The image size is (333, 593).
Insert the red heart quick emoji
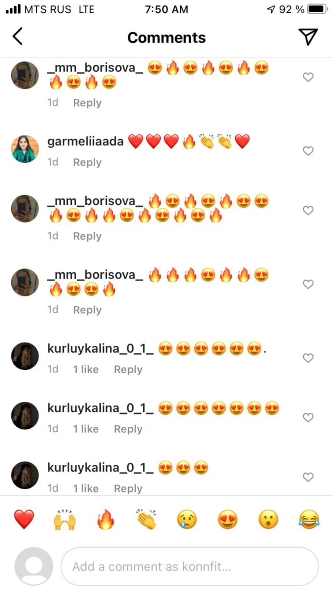(x=24, y=520)
